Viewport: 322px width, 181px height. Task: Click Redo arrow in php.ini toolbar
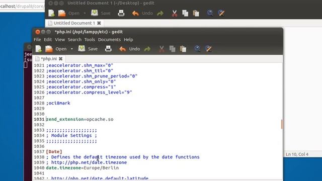click(x=147, y=49)
